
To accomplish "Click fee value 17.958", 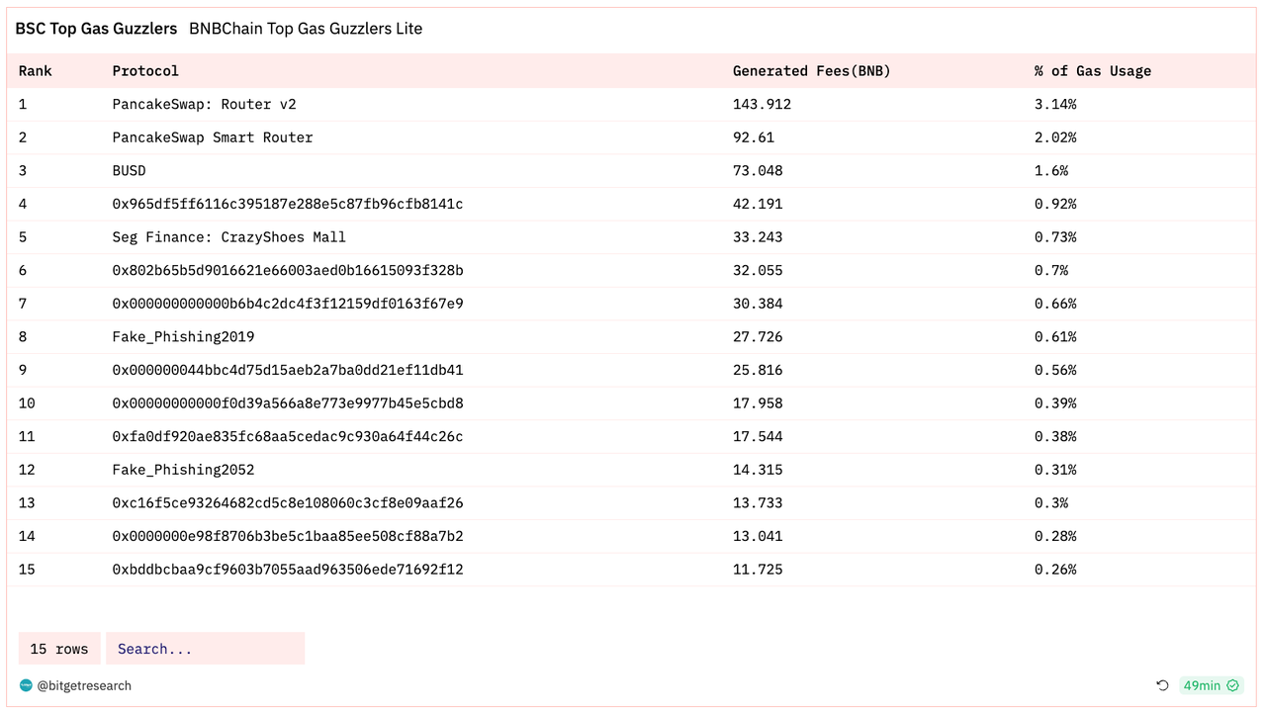I will point(758,403).
